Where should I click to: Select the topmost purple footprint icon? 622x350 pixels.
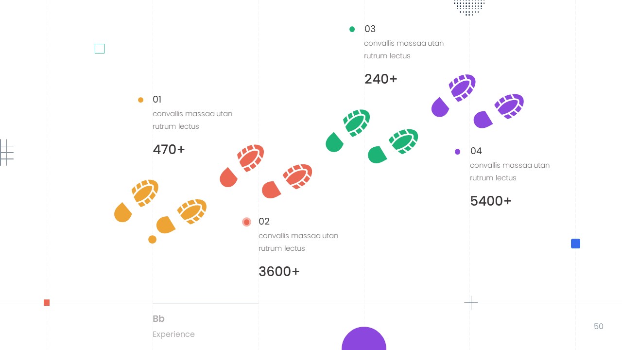(x=454, y=95)
